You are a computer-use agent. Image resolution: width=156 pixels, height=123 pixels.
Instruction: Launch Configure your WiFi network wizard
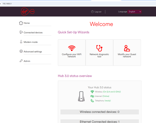72,52
